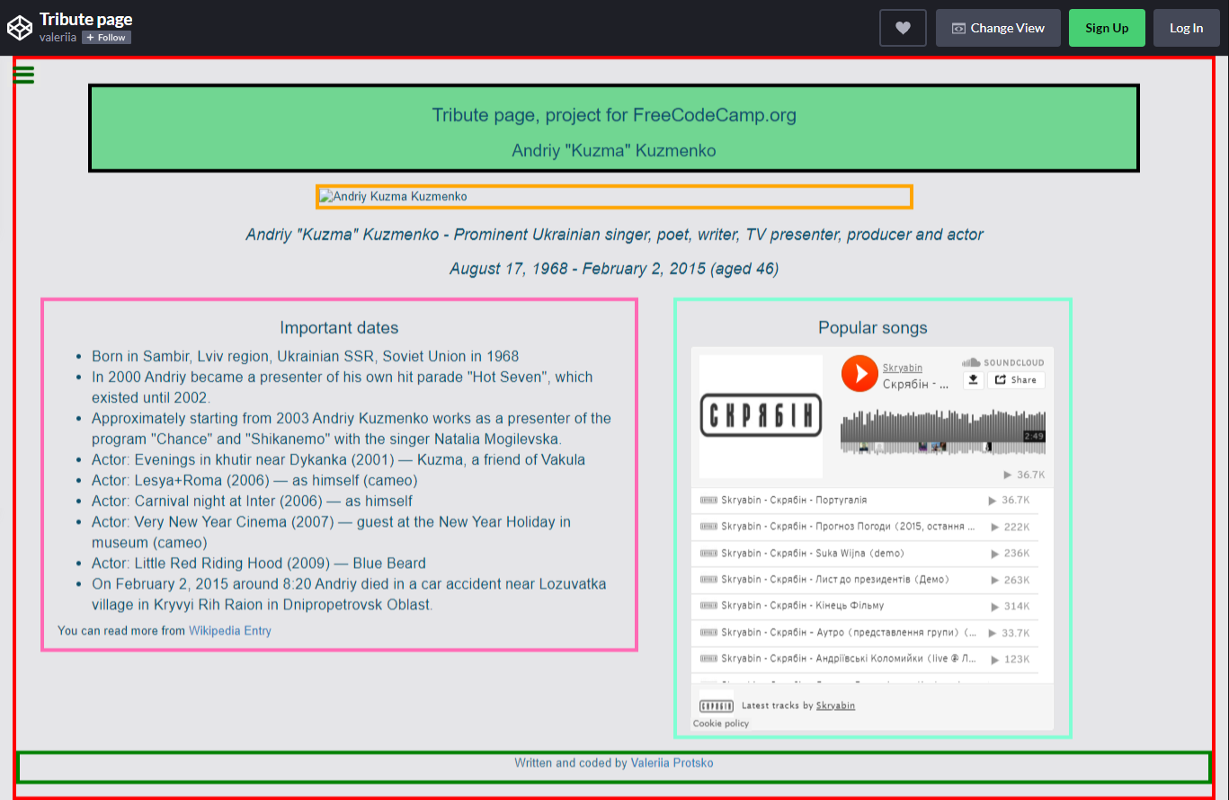Open the Change View options
This screenshot has height=800, width=1229.
point(998,28)
